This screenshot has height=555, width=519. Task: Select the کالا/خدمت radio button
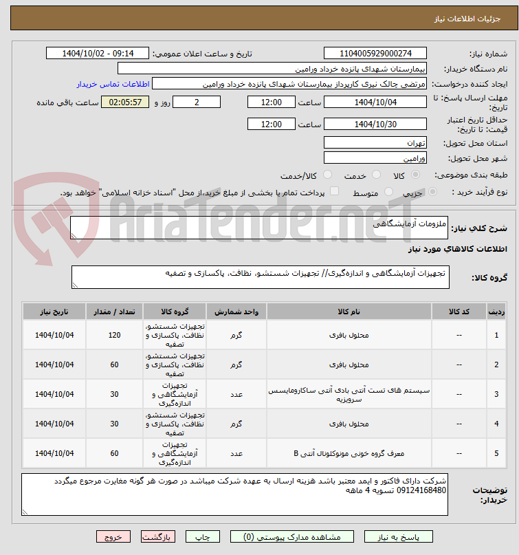click(x=328, y=175)
